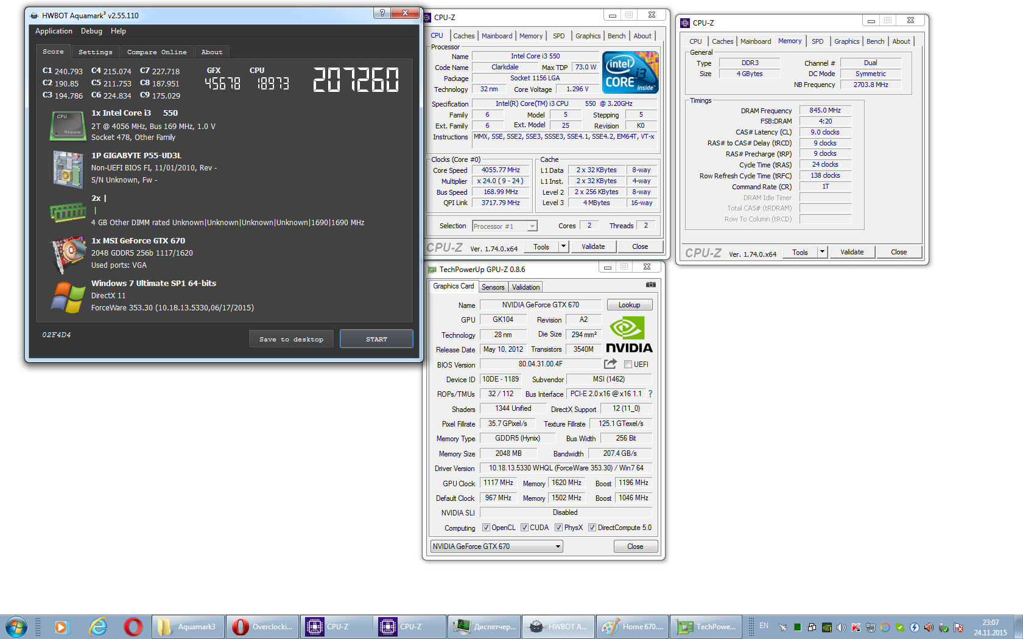Image resolution: width=1023 pixels, height=639 pixels.
Task: Click the blue lightning bolt tray icon
Action: coord(914,627)
